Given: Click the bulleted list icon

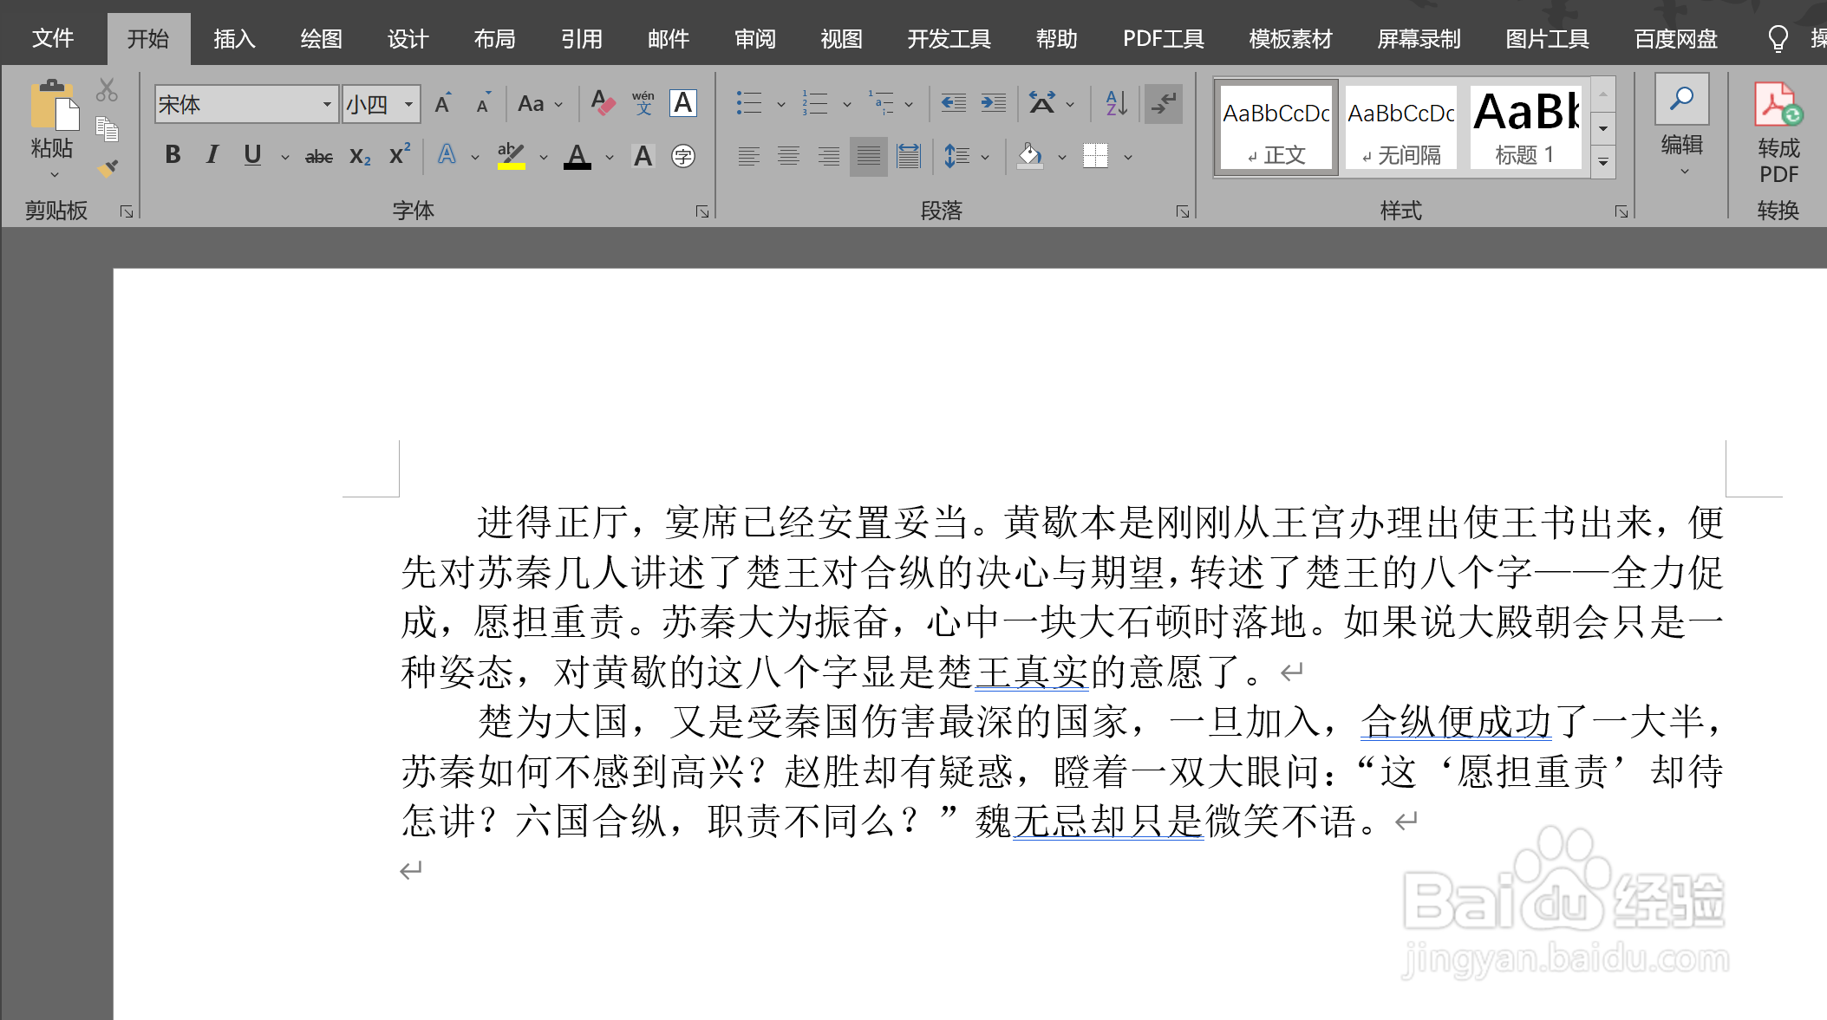Looking at the screenshot, I should pos(748,104).
